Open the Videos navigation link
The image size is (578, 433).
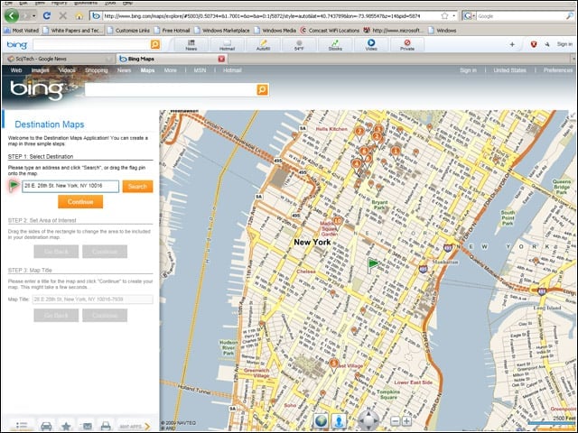(67, 70)
